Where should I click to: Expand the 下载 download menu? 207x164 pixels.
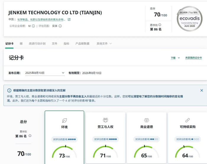tap(175, 58)
